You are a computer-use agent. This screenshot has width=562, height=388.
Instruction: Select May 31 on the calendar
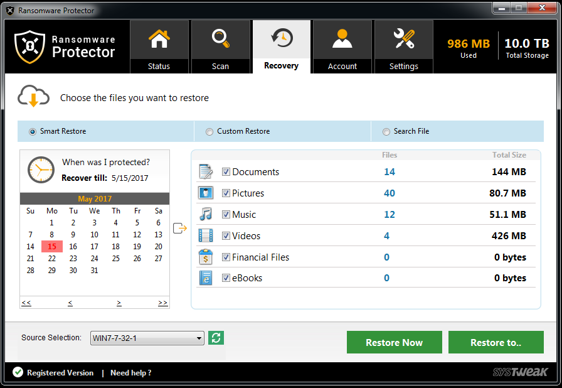(x=94, y=271)
